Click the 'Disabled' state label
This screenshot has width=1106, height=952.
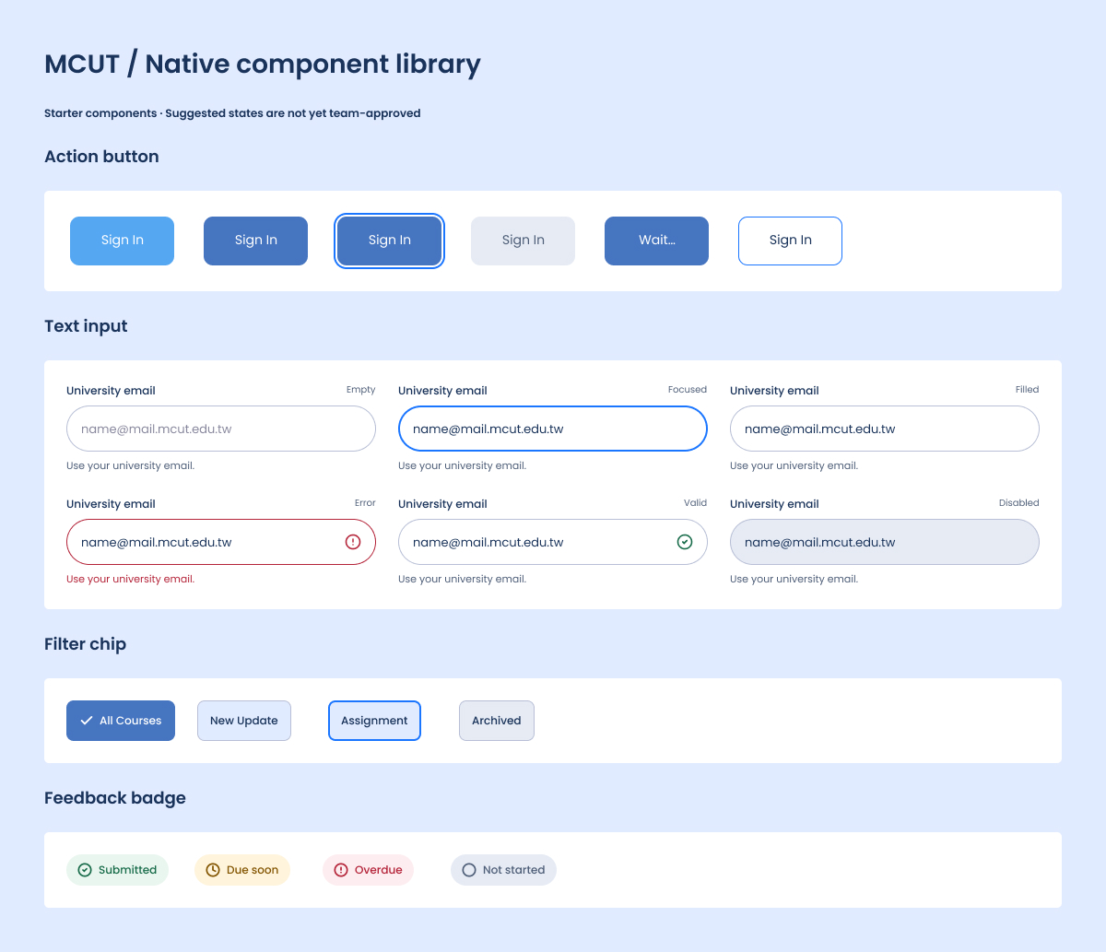click(1019, 503)
